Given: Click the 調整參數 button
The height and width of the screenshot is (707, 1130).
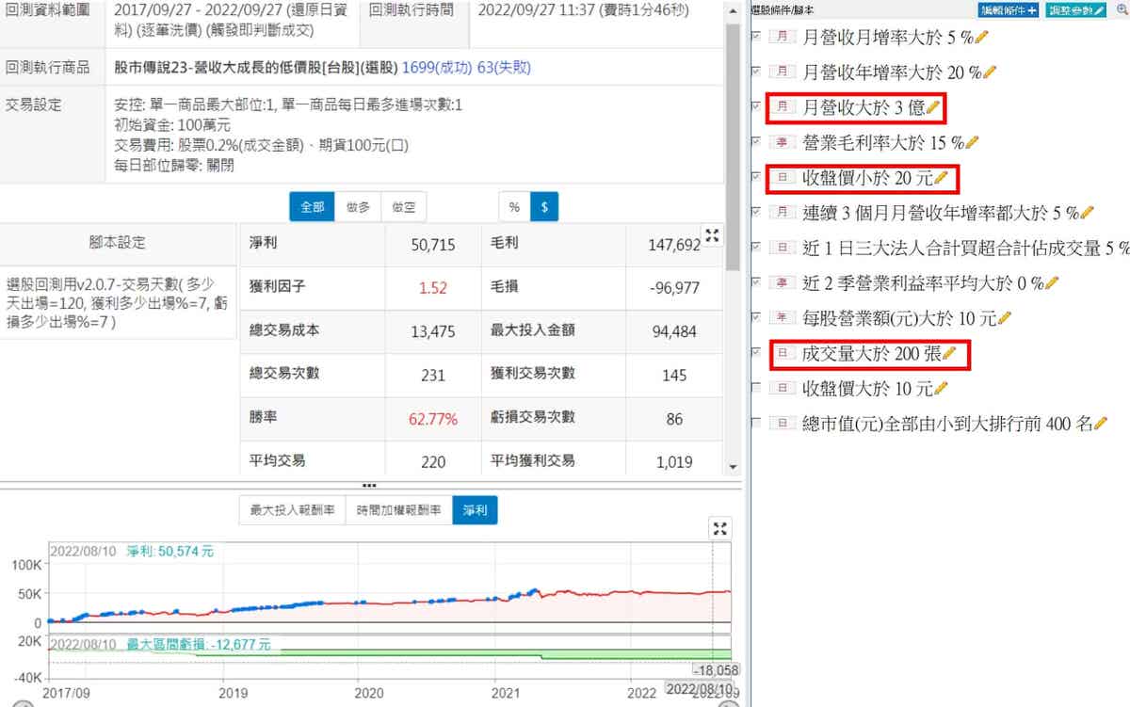Looking at the screenshot, I should tap(1075, 10).
